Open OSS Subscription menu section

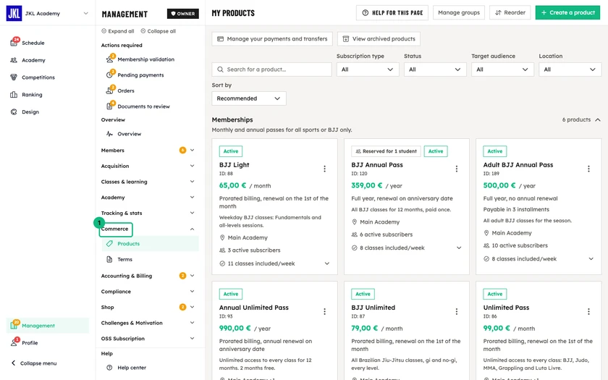[148, 339]
